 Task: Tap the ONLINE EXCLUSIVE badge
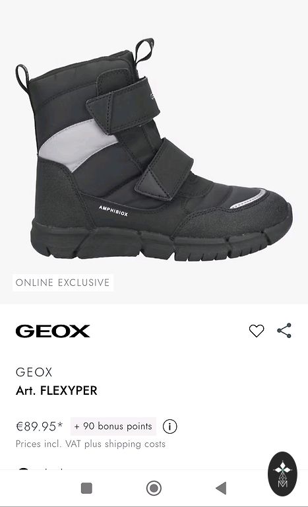[63, 283]
